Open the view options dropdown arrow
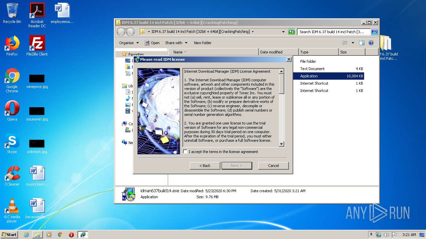This screenshot has height=239, width=426. (x=353, y=43)
